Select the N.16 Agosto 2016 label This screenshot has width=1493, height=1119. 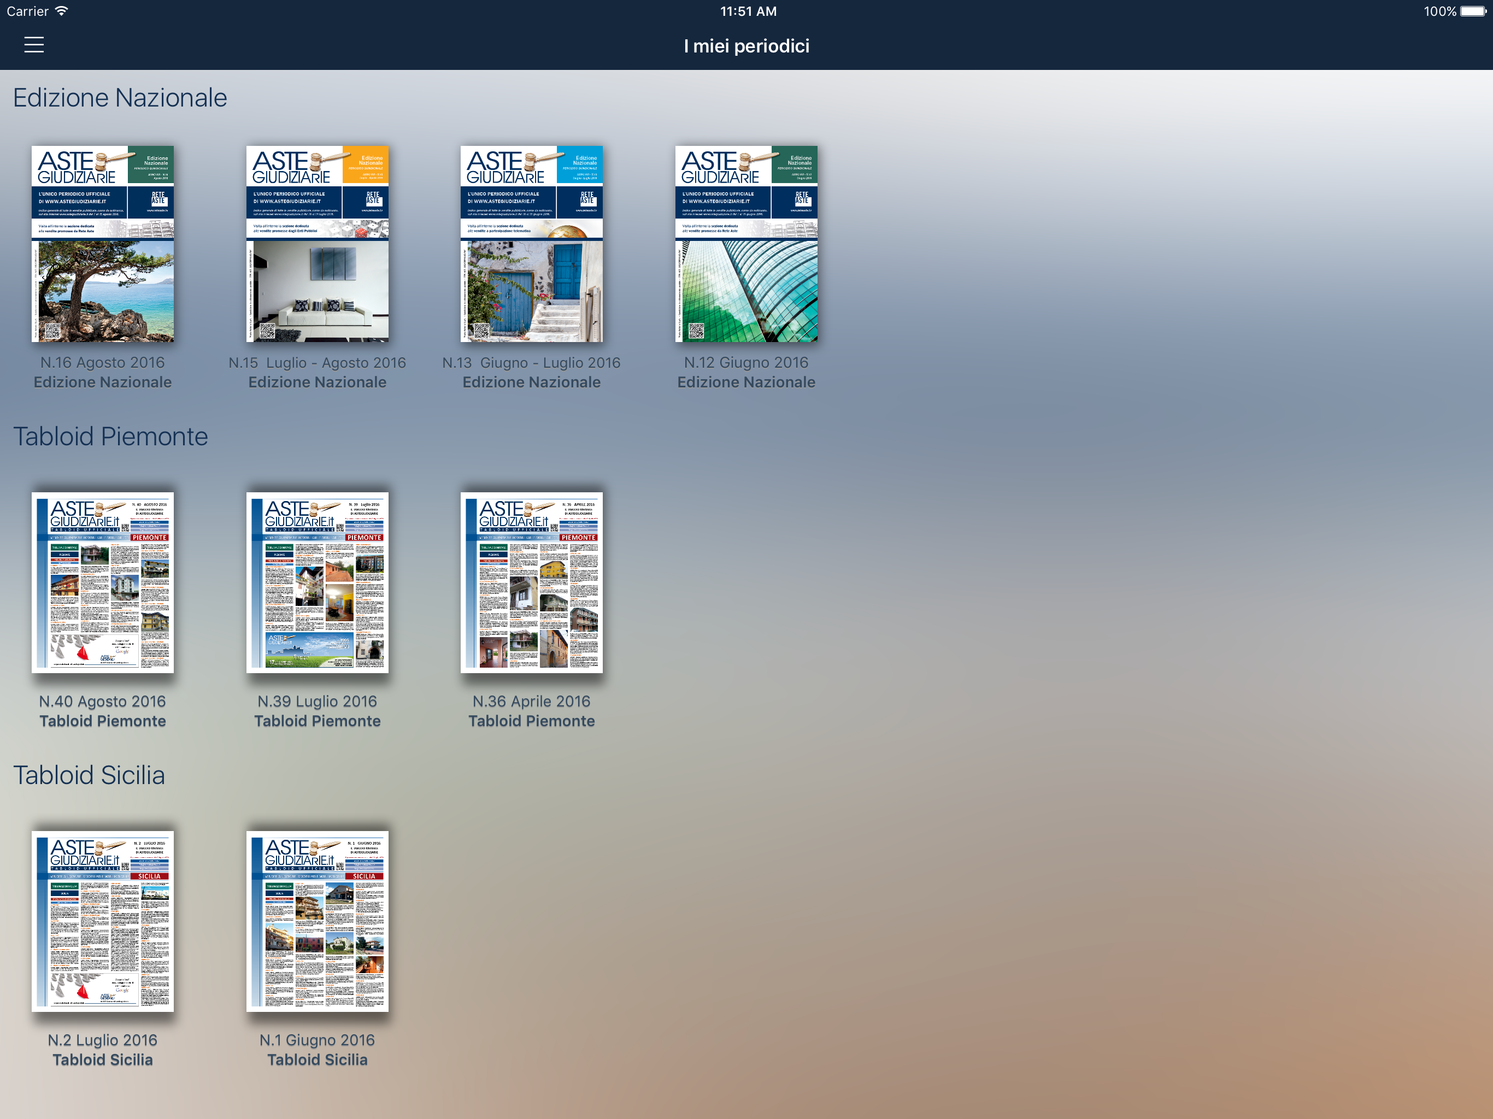point(103,362)
